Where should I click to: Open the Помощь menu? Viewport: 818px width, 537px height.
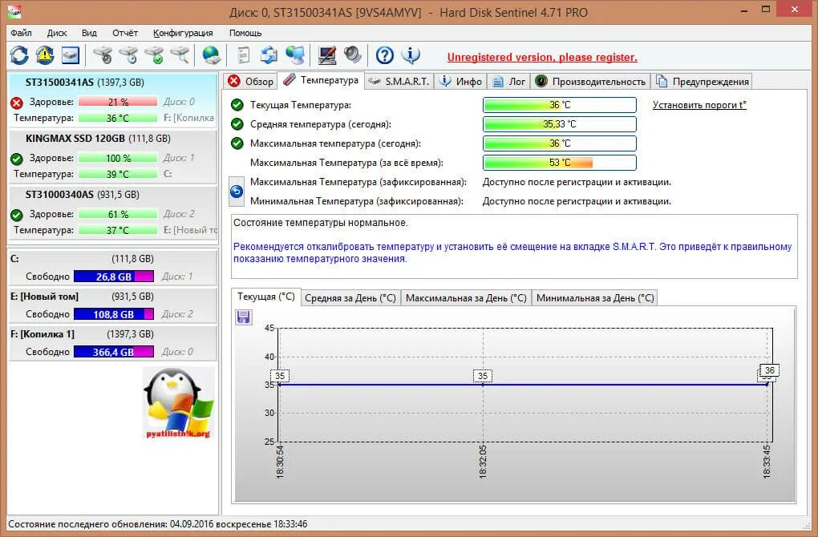(x=245, y=33)
